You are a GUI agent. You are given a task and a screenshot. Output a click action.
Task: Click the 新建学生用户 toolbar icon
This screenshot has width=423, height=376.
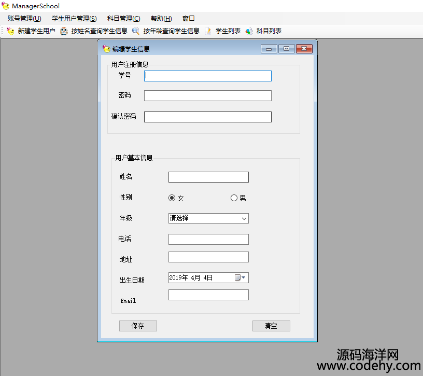pos(10,31)
